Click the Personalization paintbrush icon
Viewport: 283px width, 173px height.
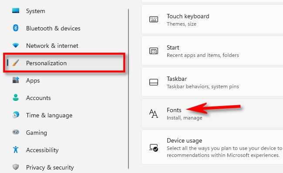16,63
